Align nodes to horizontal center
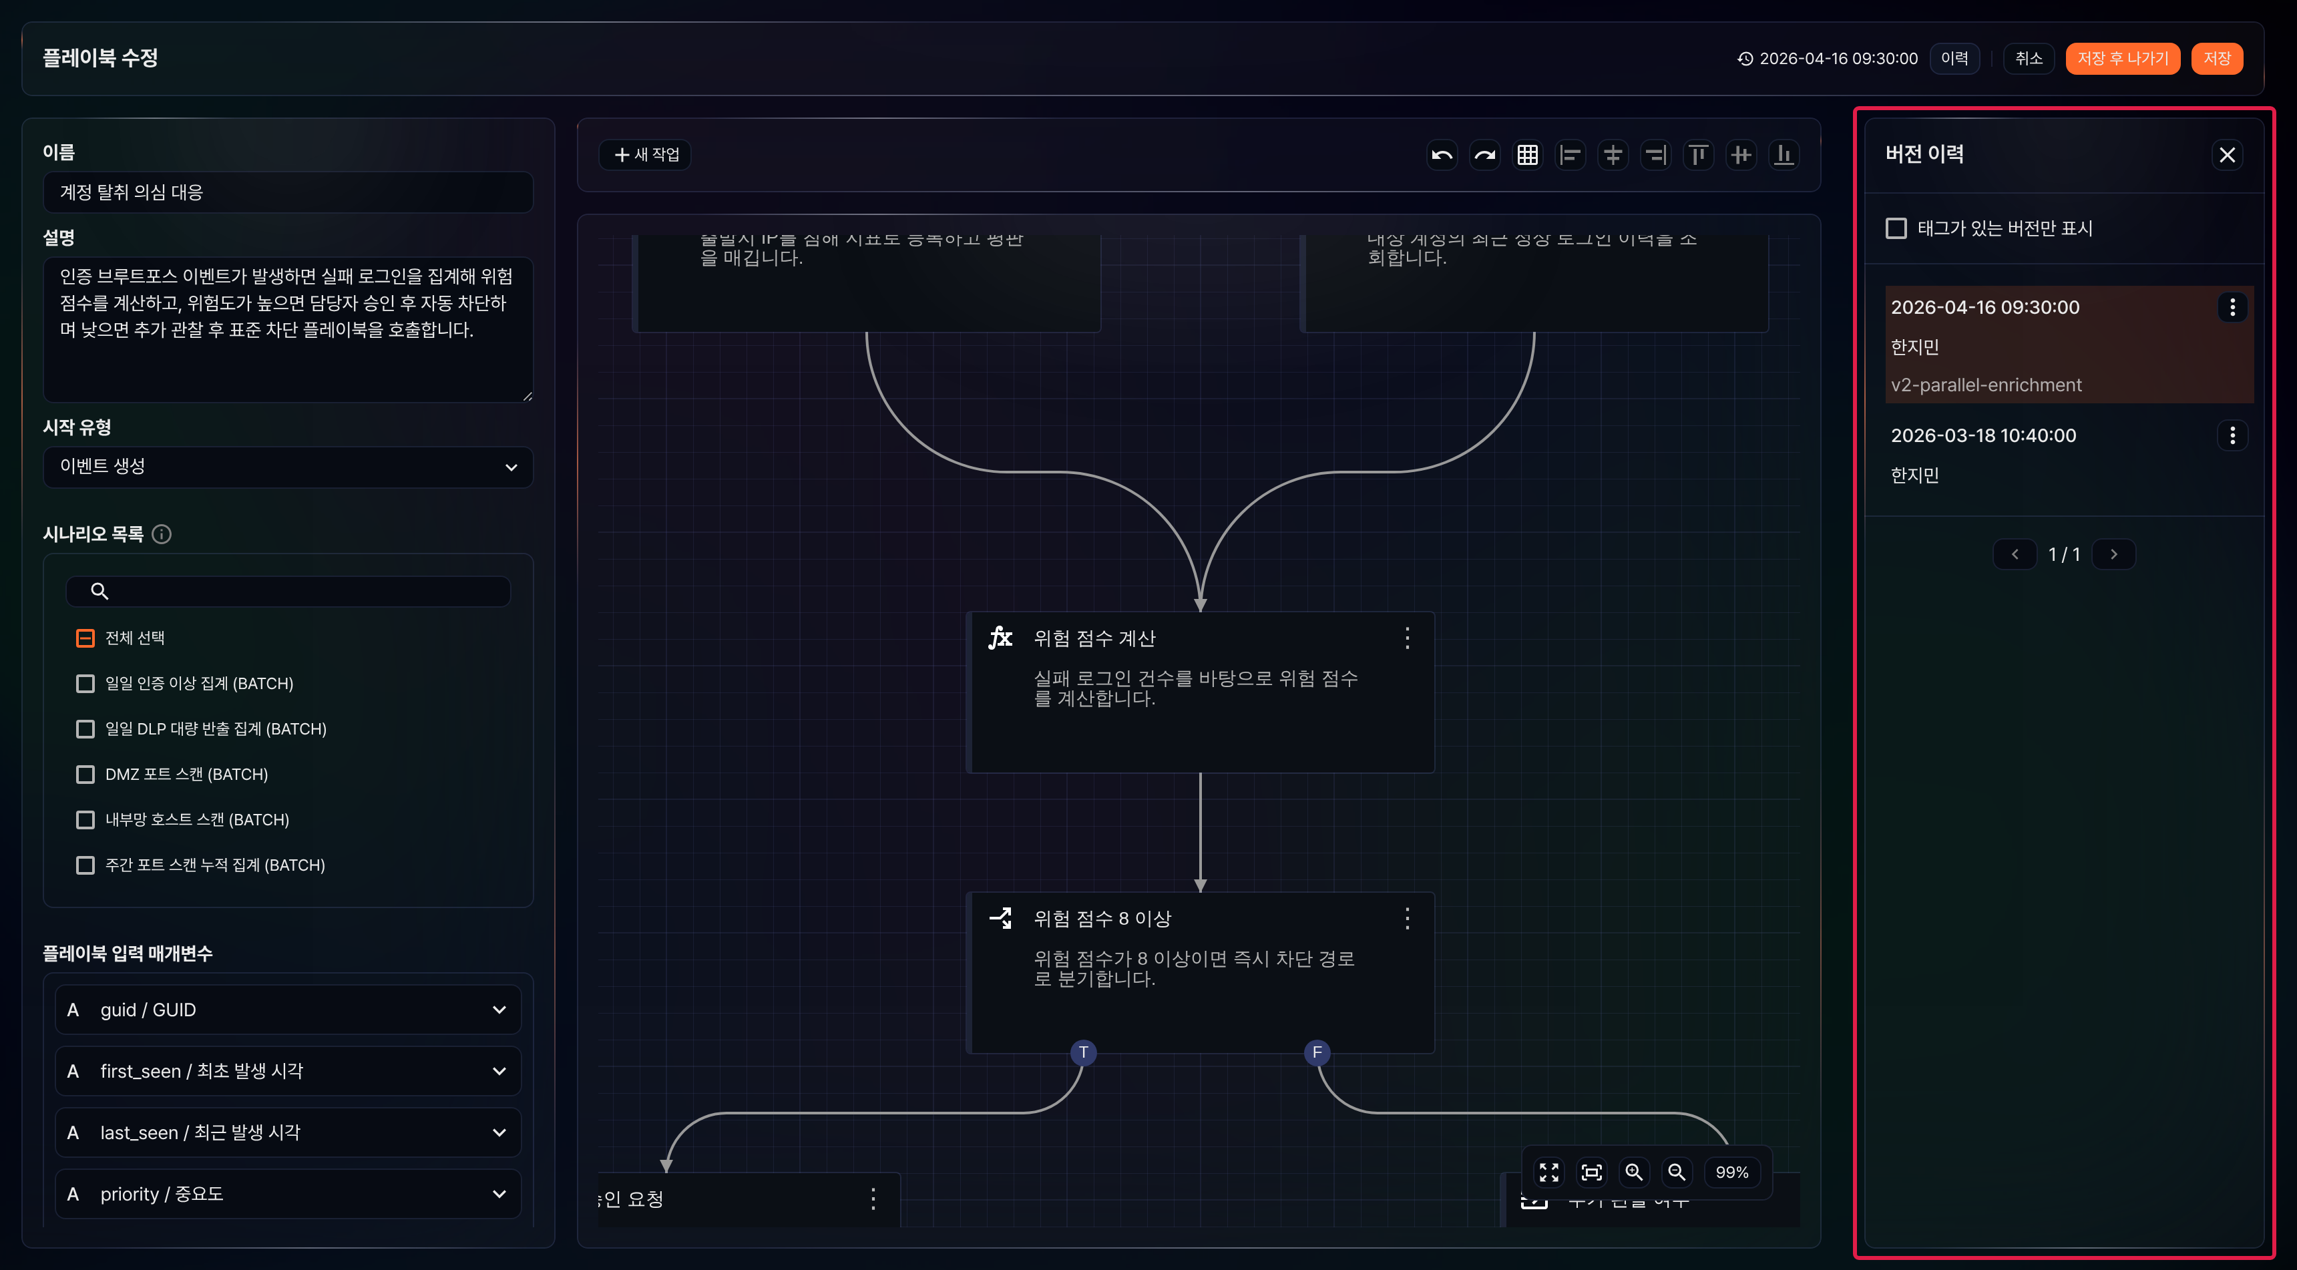This screenshot has width=2297, height=1270. click(x=1613, y=155)
